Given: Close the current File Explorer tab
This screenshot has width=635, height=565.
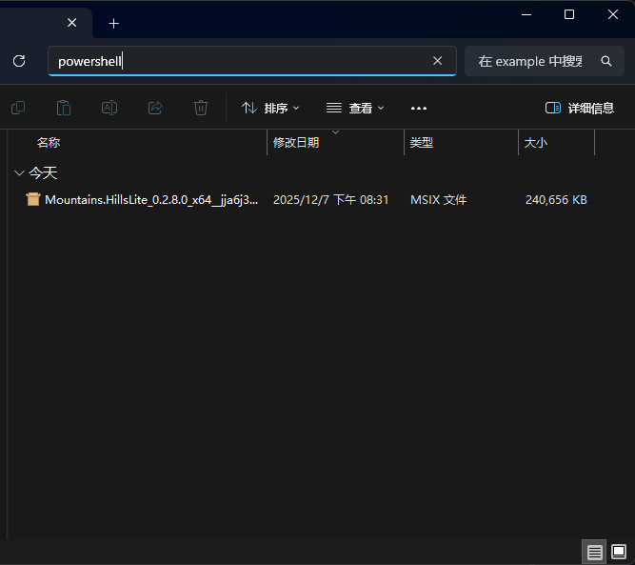Looking at the screenshot, I should (72, 23).
